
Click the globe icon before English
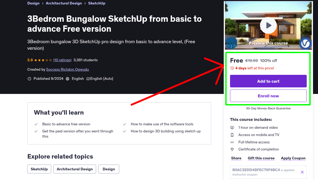[x=67, y=79]
